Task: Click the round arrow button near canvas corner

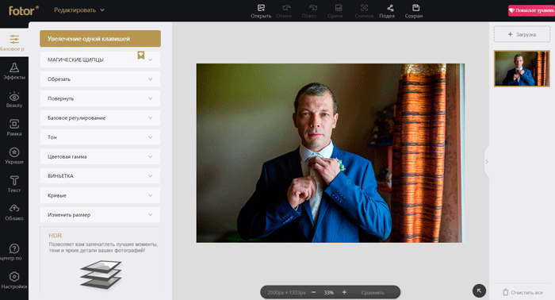Action: click(x=479, y=290)
